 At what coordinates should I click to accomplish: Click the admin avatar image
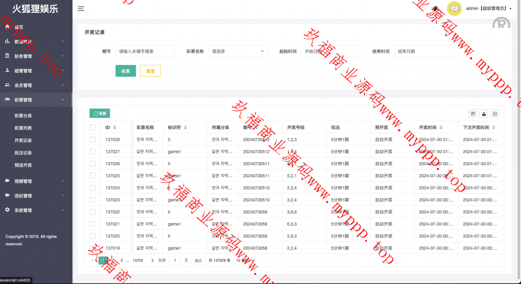coord(454,9)
